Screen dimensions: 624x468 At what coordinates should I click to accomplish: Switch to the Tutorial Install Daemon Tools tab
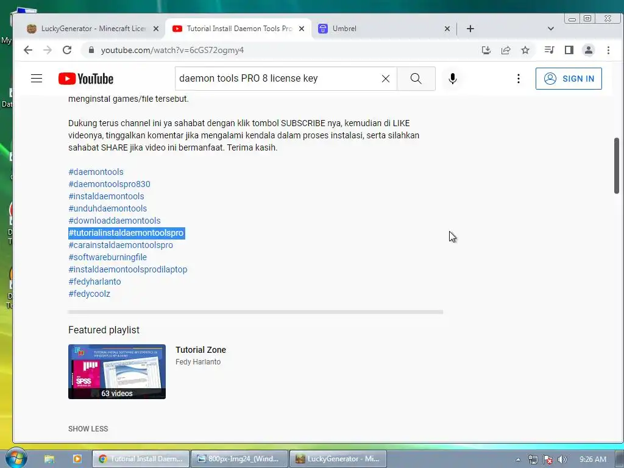(238, 29)
